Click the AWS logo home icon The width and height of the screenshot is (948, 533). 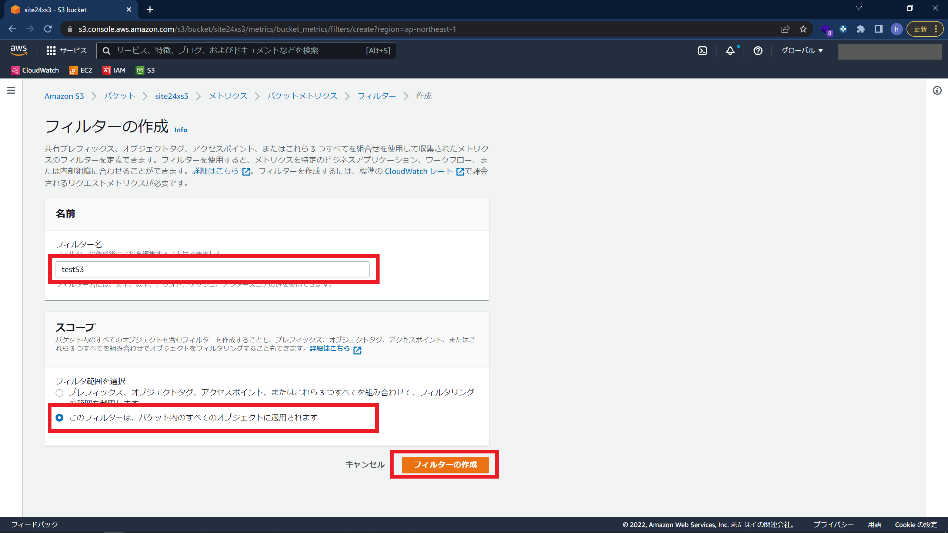(x=19, y=50)
